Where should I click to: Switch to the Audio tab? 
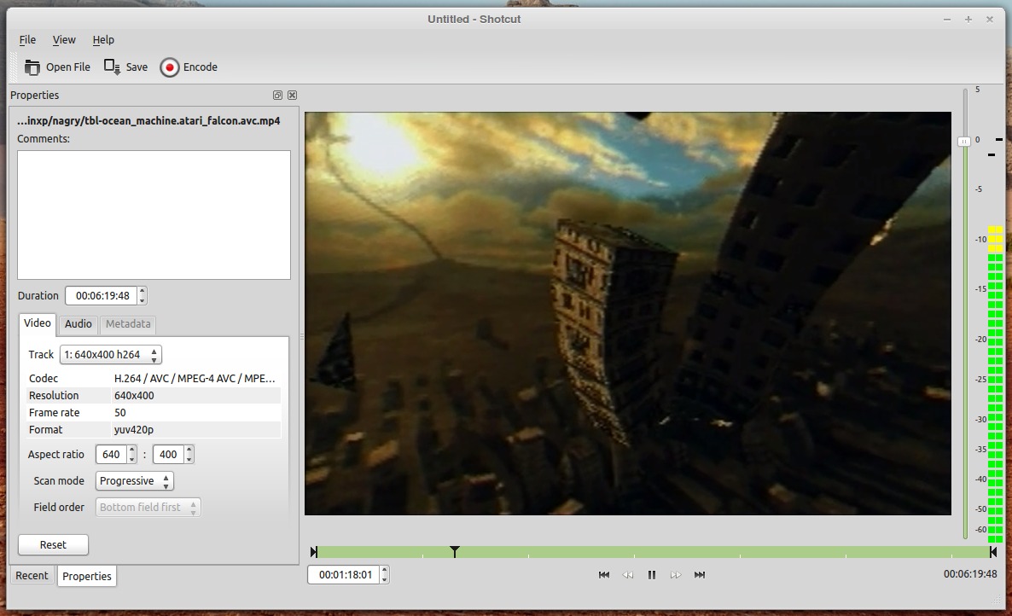[79, 324]
